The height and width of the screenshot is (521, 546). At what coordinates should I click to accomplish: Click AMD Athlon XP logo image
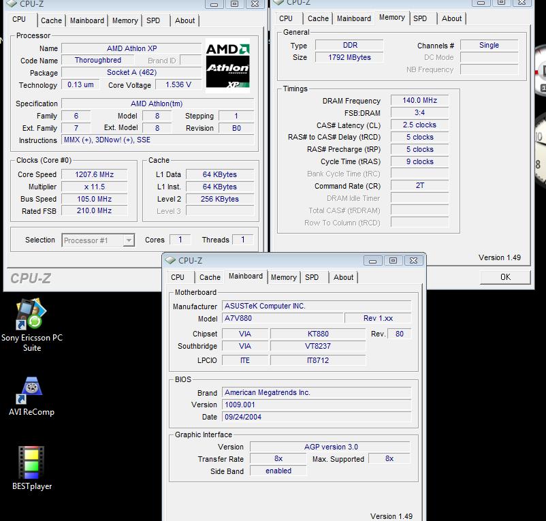(x=228, y=65)
